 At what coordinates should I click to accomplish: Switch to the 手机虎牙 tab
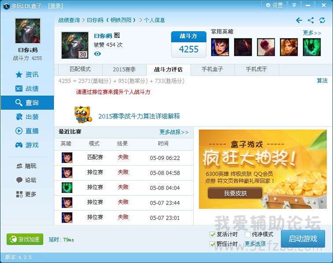tap(257, 69)
